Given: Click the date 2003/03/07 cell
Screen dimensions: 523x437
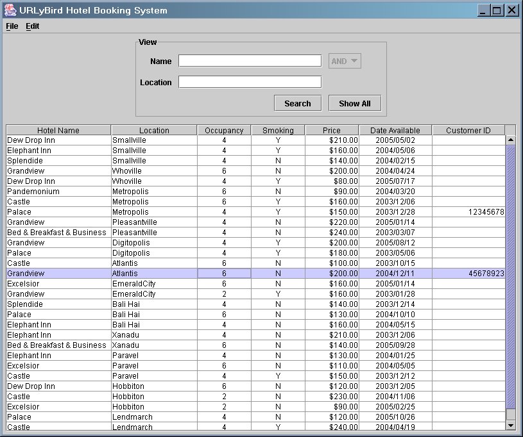Looking at the screenshot, I should pos(395,233).
